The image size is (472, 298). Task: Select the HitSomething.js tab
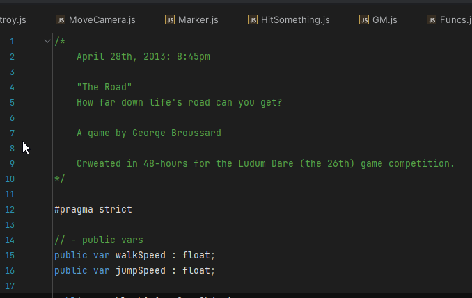click(x=288, y=20)
